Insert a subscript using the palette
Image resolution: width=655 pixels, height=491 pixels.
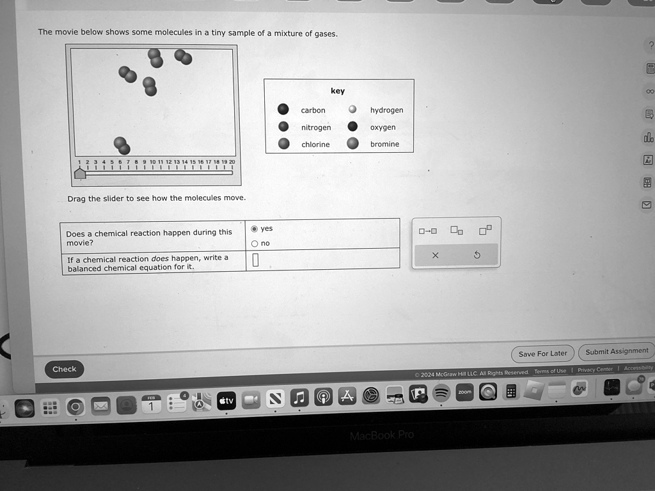(455, 230)
